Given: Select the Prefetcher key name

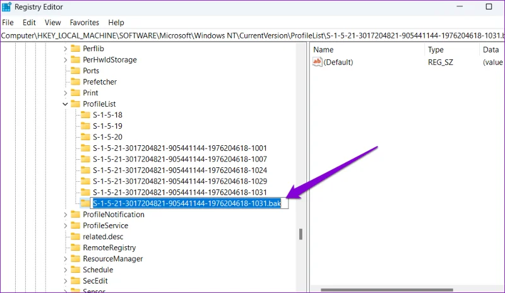Looking at the screenshot, I should pyautogui.click(x=100, y=82).
